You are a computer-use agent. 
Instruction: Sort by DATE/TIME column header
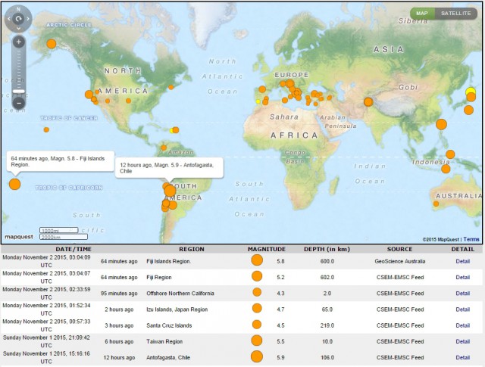74,249
